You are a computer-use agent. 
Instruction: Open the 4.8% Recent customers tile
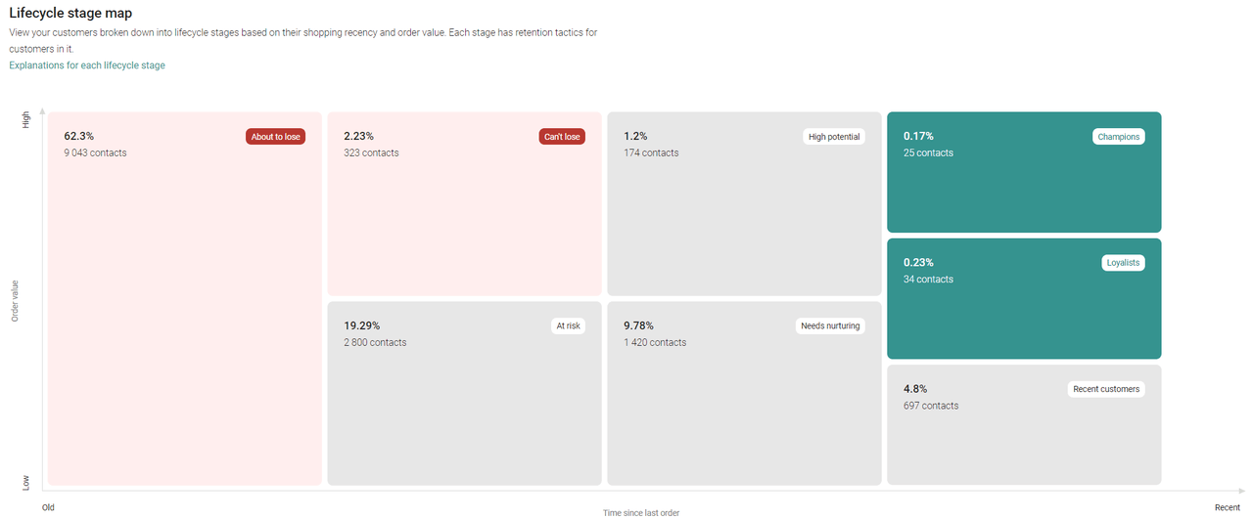click(1024, 440)
